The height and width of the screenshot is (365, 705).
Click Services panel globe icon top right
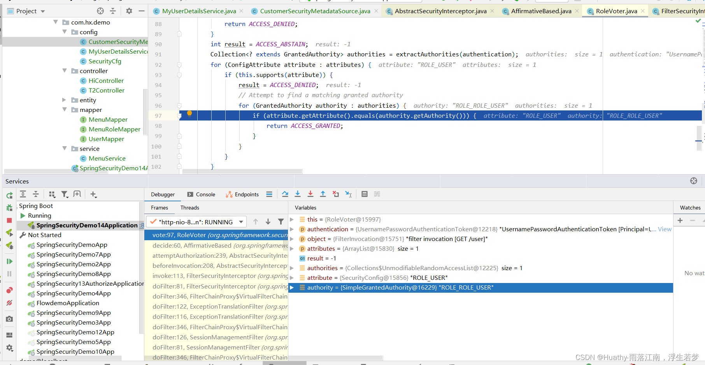[694, 181]
